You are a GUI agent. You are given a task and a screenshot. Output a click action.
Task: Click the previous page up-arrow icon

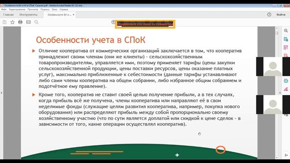(x=113, y=22)
